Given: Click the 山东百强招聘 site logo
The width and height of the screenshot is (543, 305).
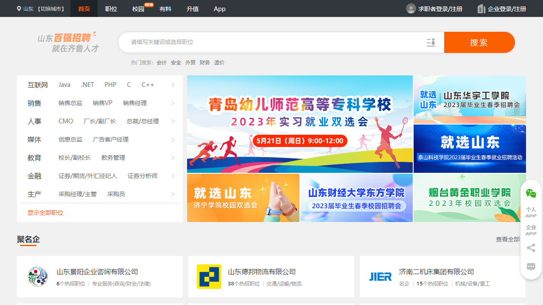Looking at the screenshot, I should click(x=68, y=42).
